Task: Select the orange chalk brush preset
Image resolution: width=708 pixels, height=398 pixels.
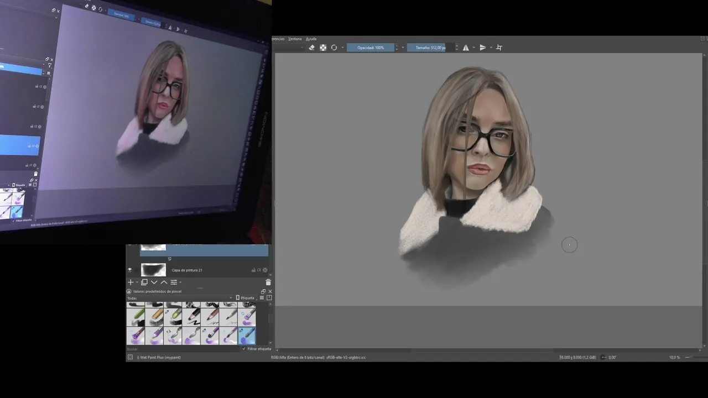Action: [154, 317]
